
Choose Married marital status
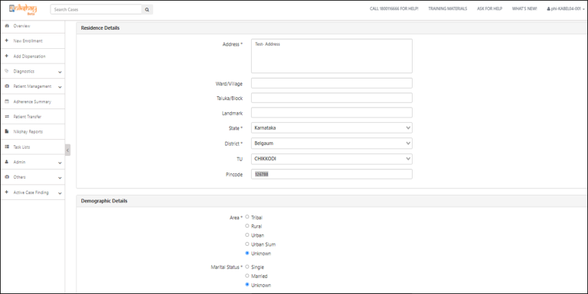[x=247, y=276]
